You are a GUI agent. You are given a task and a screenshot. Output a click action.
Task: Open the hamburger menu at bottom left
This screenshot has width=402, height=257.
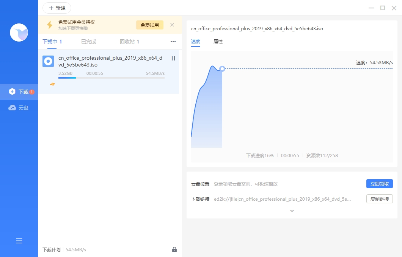(x=19, y=240)
